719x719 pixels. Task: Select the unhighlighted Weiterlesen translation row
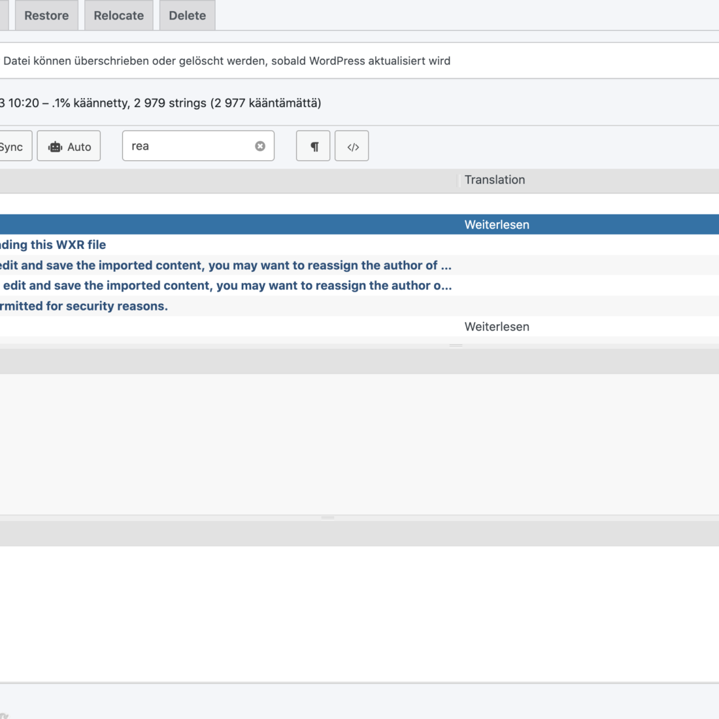point(497,326)
